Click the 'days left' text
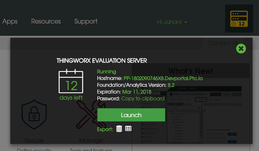 coord(71,98)
